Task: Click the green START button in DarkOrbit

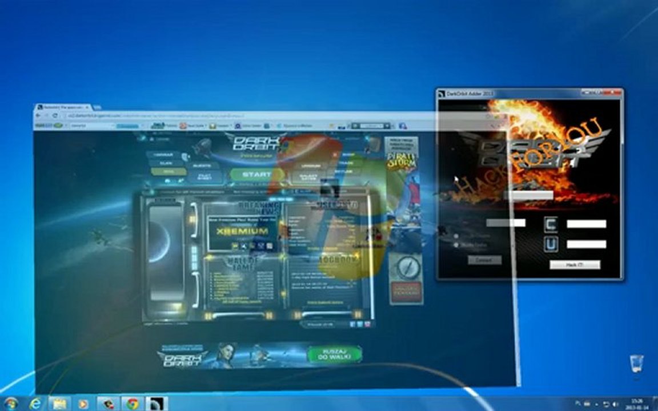Action: (257, 175)
